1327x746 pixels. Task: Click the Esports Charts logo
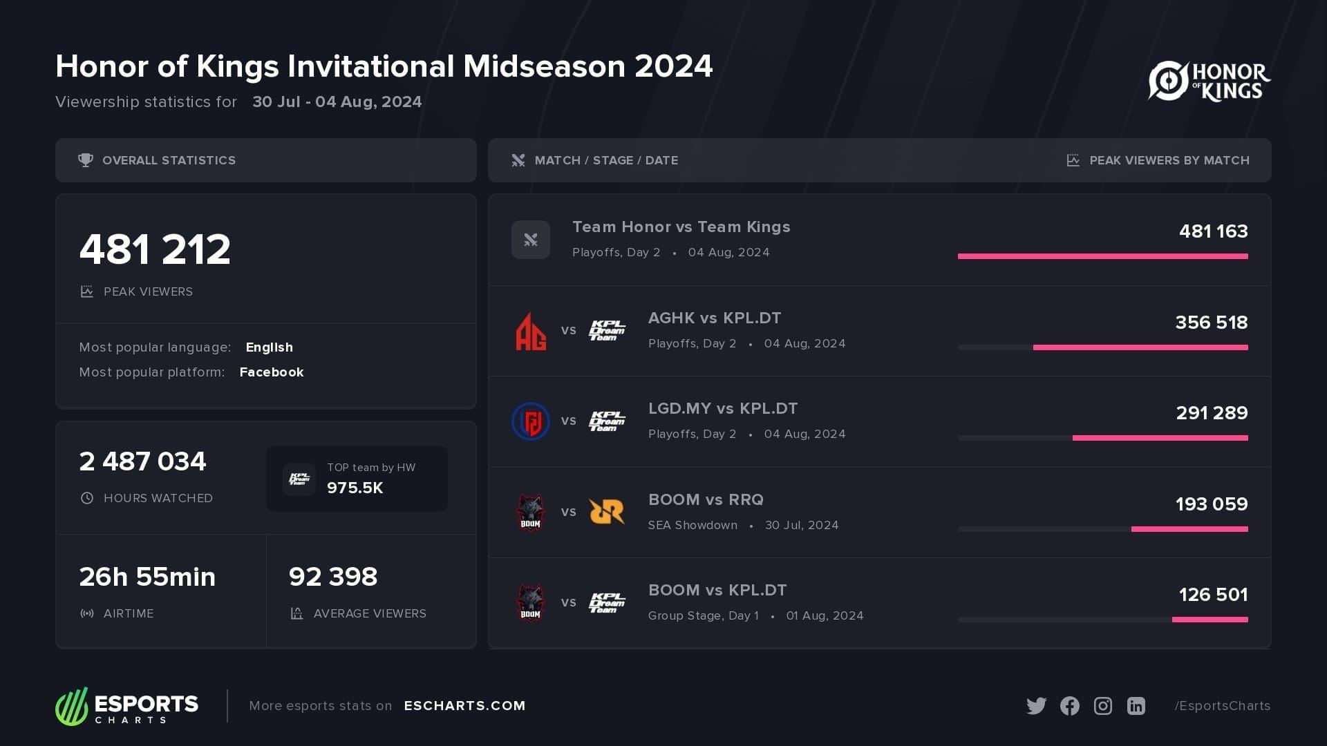point(127,706)
